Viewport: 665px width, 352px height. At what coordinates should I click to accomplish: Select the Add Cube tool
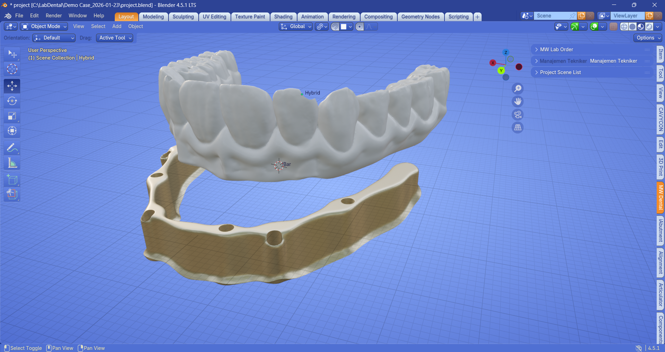tap(12, 179)
